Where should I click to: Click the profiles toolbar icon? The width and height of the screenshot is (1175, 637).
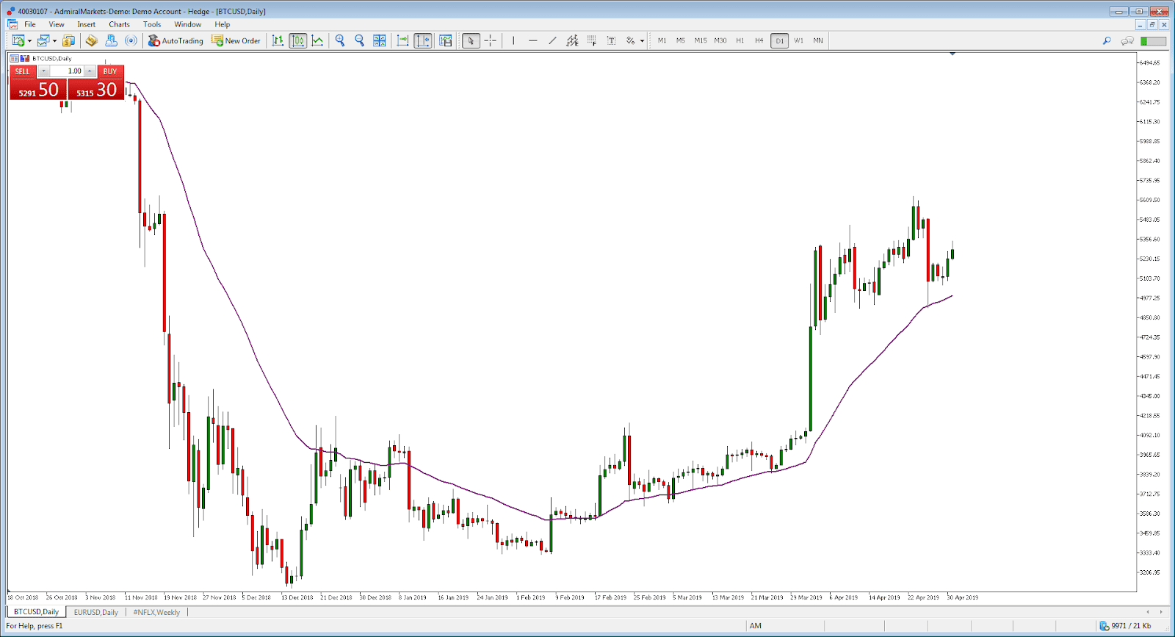[43, 40]
